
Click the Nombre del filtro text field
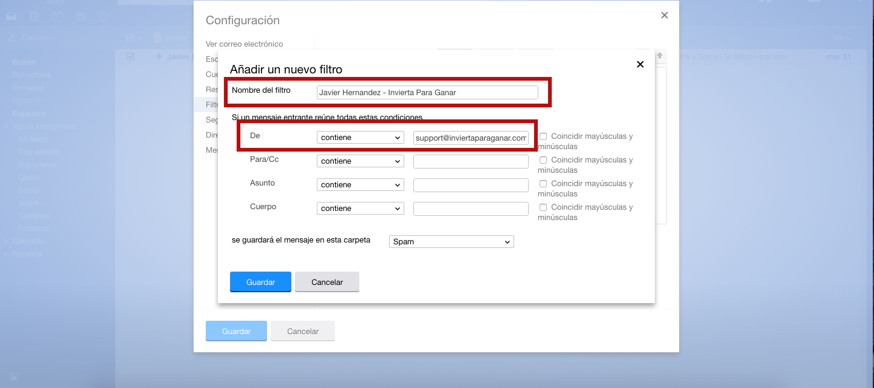tap(427, 92)
